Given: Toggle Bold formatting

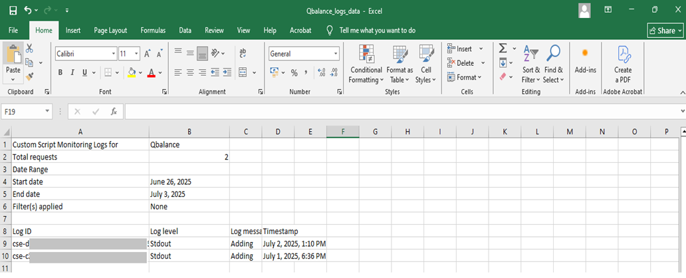Looking at the screenshot, I should [x=60, y=72].
